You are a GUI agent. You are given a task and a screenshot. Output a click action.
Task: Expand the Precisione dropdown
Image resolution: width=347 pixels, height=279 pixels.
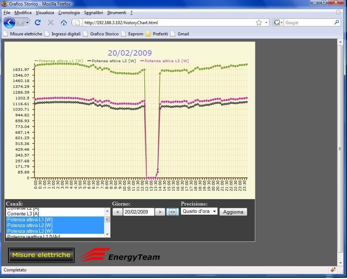[199, 211]
